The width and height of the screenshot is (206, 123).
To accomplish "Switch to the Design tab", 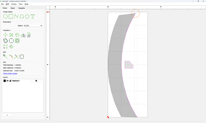I will (5, 8).
